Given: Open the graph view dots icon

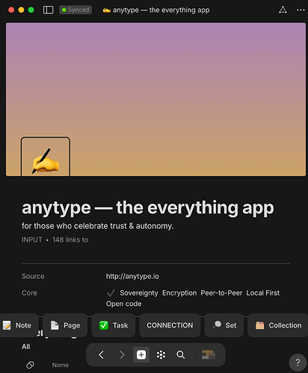Looking at the screenshot, I should click(161, 355).
